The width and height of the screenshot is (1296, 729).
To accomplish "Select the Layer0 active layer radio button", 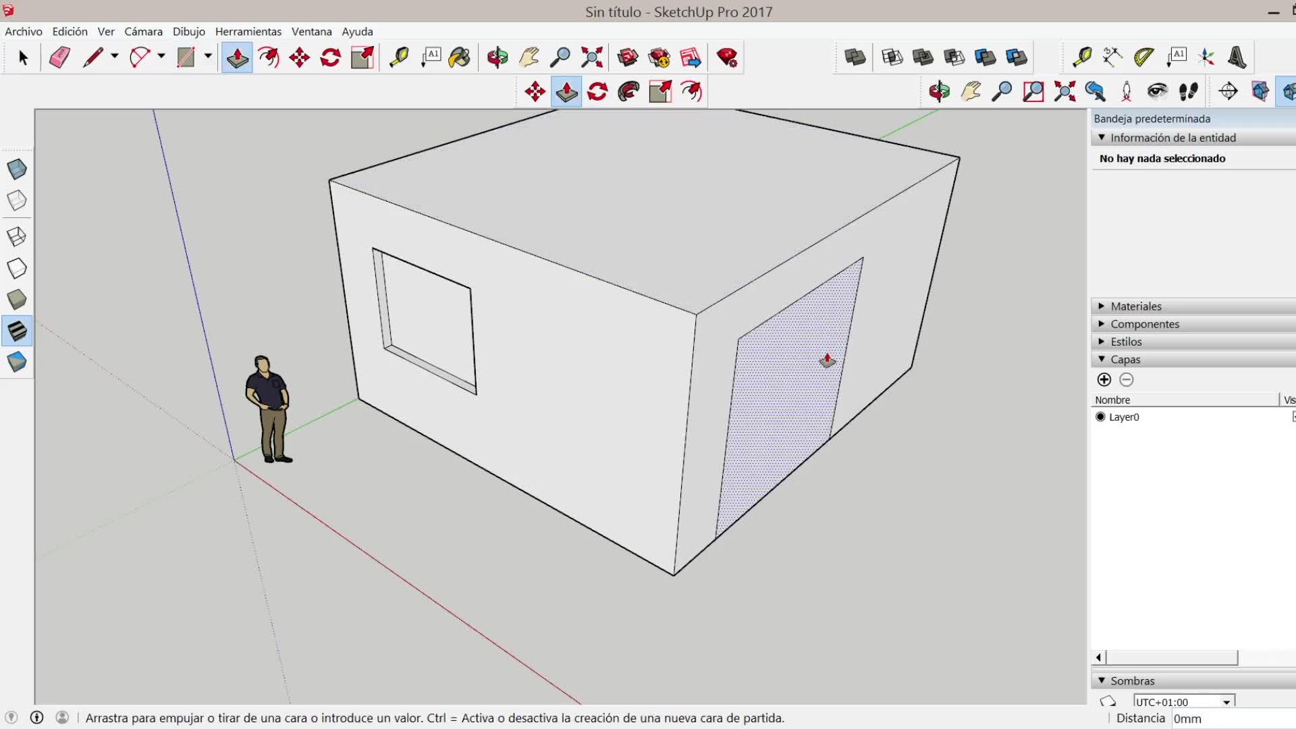I will 1100,417.
